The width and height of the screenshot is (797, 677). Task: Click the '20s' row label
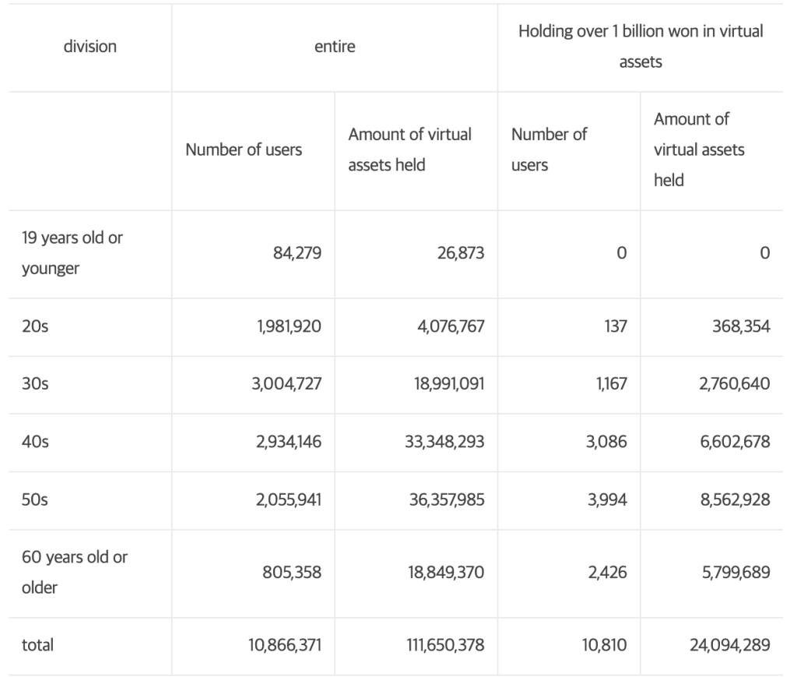tap(35, 326)
